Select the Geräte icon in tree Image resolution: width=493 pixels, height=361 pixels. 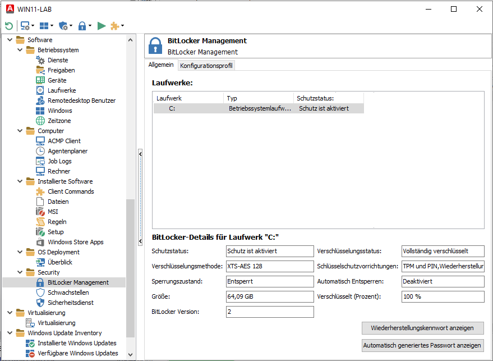tap(40, 80)
